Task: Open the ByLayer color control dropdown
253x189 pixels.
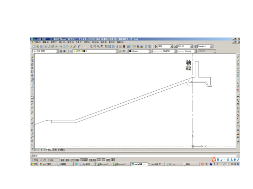Action: (149, 51)
